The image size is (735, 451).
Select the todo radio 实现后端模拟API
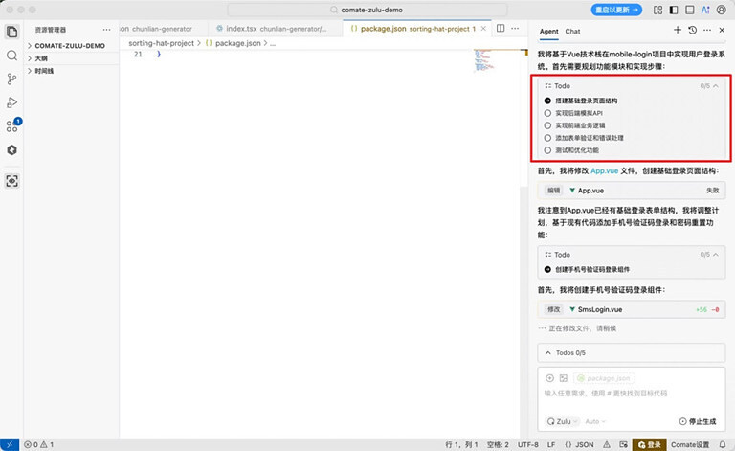pyautogui.click(x=547, y=113)
